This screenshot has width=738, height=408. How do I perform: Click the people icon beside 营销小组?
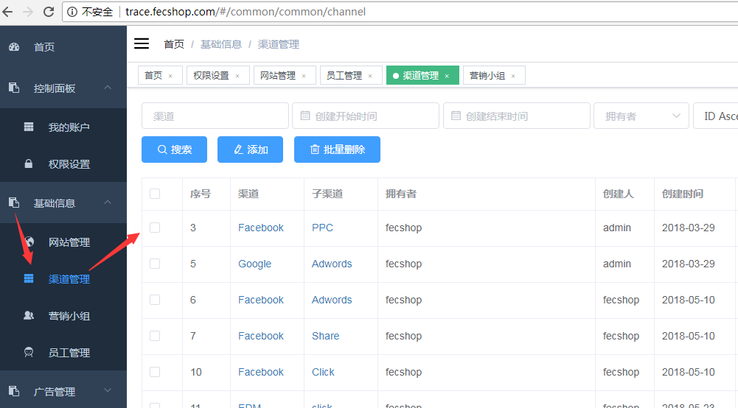(29, 315)
